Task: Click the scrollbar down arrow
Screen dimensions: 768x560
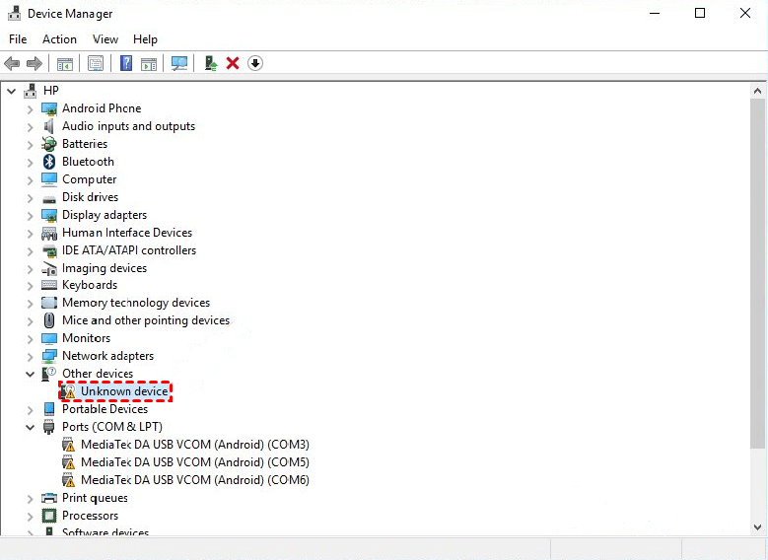Action: 757,527
